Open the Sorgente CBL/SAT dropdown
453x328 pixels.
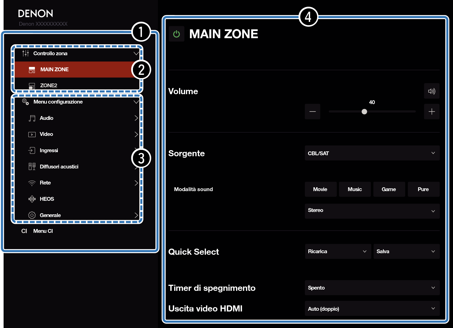coord(372,153)
